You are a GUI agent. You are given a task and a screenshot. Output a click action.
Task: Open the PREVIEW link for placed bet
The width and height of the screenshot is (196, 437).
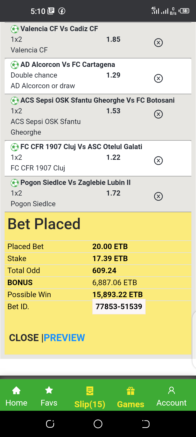tap(64, 338)
